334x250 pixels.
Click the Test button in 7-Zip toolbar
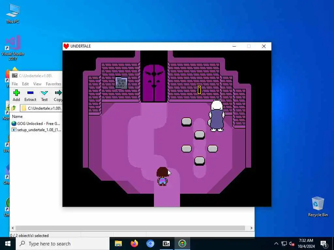[44, 95]
